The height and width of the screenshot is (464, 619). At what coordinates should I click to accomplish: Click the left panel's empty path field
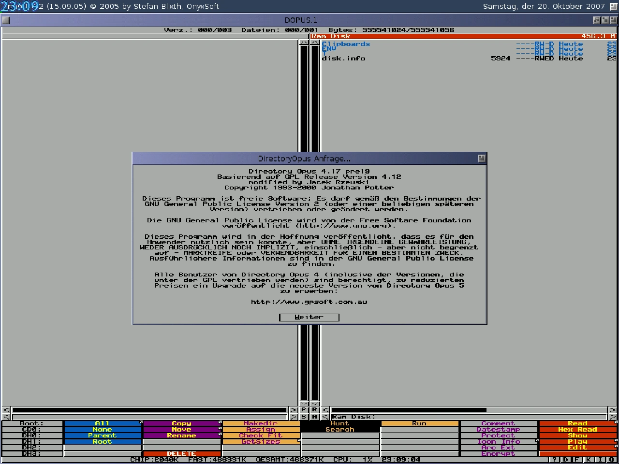pyautogui.click(x=150, y=417)
